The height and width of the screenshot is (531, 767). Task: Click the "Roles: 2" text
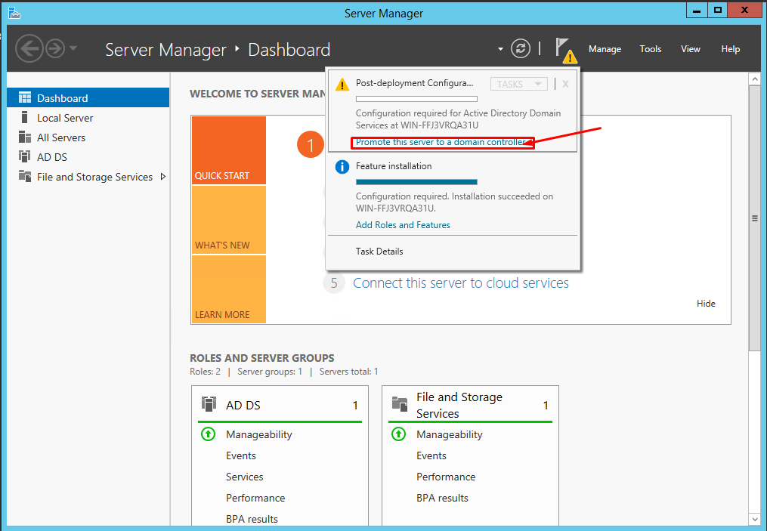click(x=205, y=372)
